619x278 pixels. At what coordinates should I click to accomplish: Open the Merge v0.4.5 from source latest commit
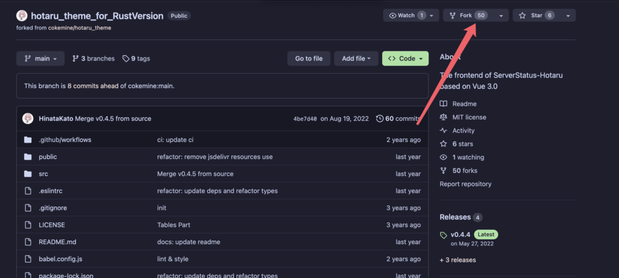[x=113, y=118]
